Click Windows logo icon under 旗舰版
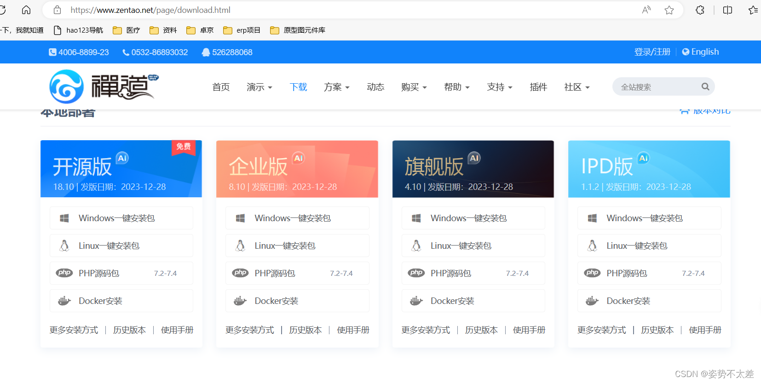The width and height of the screenshot is (761, 383). point(416,218)
